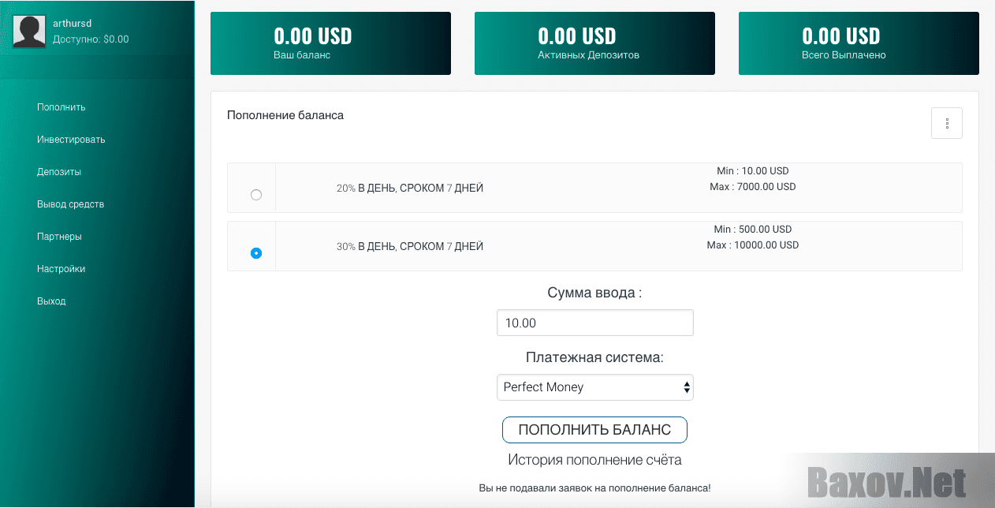Open the Платежная система dropdown

pos(594,387)
